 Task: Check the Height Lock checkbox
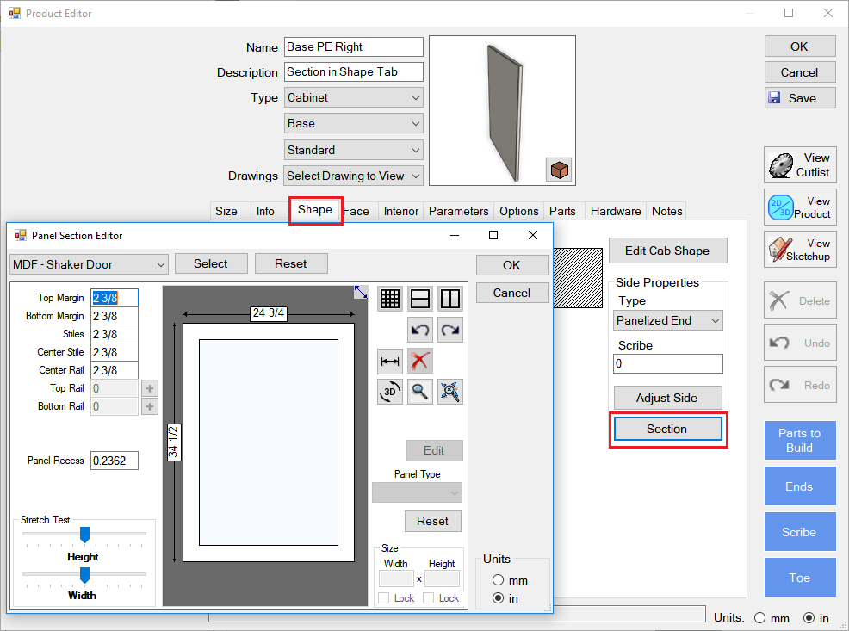click(x=429, y=598)
